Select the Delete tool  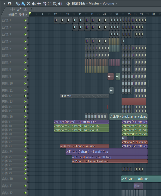click(28, 4)
